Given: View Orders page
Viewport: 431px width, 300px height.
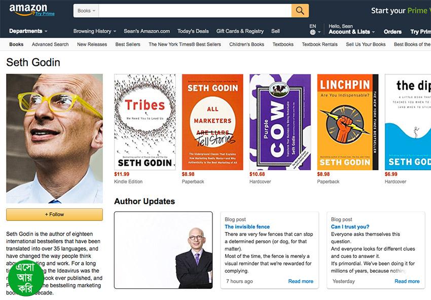Looking at the screenshot, I should 392,32.
